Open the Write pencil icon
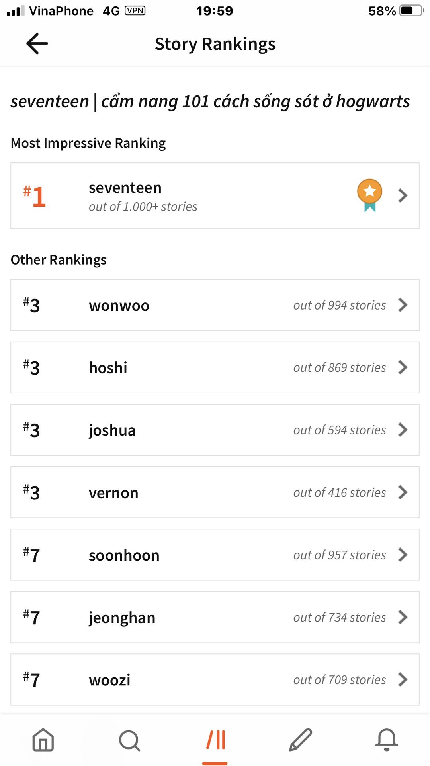430x766 pixels. (x=301, y=740)
